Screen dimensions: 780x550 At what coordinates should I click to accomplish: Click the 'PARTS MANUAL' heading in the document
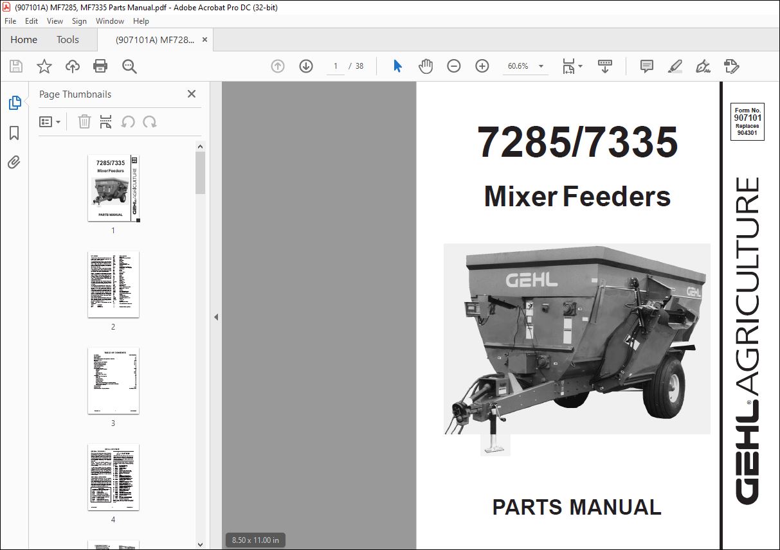[577, 507]
